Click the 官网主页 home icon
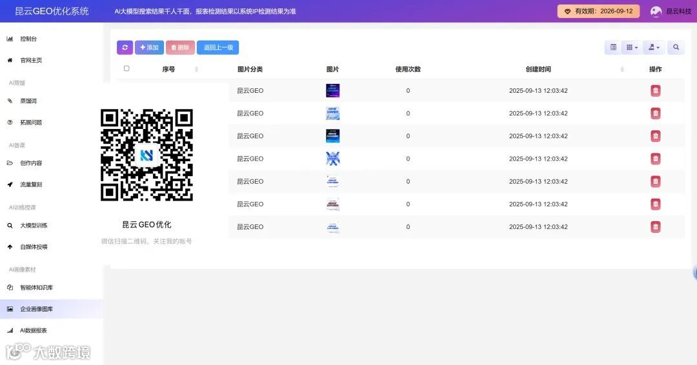 10,60
